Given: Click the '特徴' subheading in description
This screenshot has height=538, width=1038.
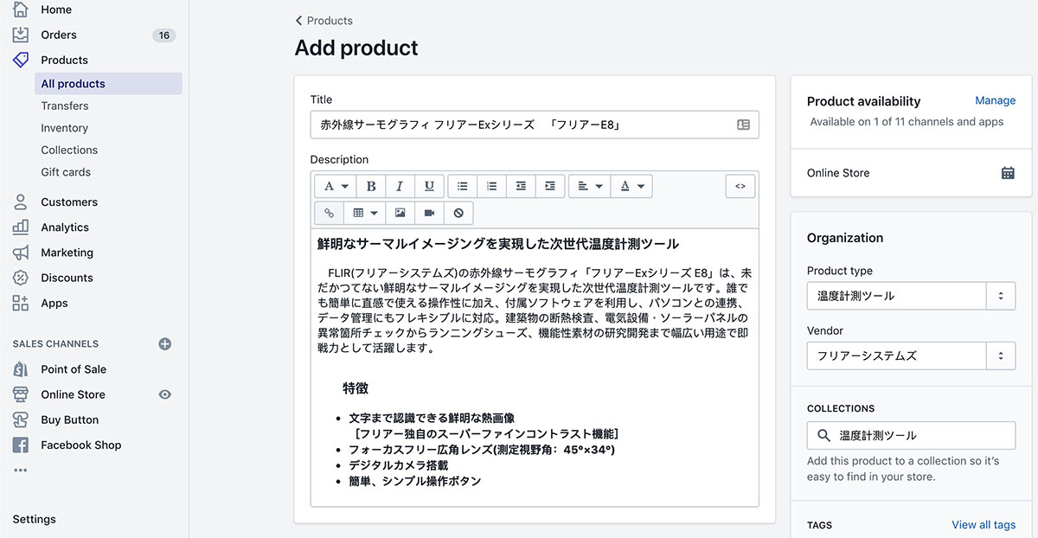Looking at the screenshot, I should (356, 387).
